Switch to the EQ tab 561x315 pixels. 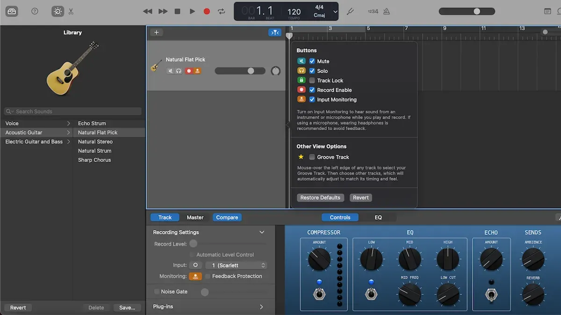point(378,217)
